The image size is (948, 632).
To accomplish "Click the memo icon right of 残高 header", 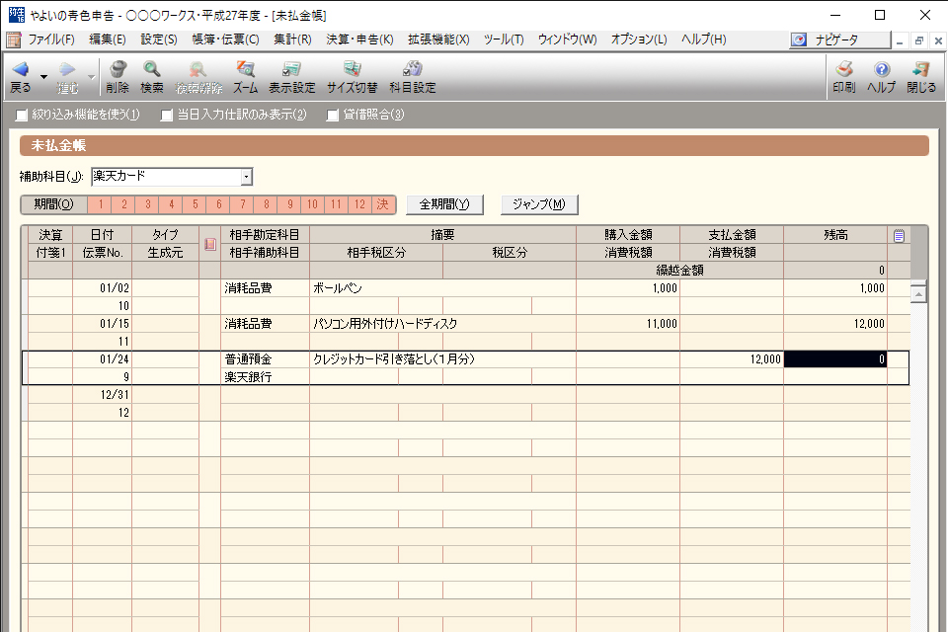I will click(x=899, y=235).
